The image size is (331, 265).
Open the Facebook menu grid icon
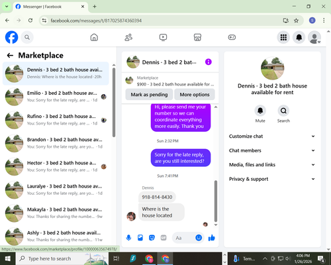coord(283,37)
